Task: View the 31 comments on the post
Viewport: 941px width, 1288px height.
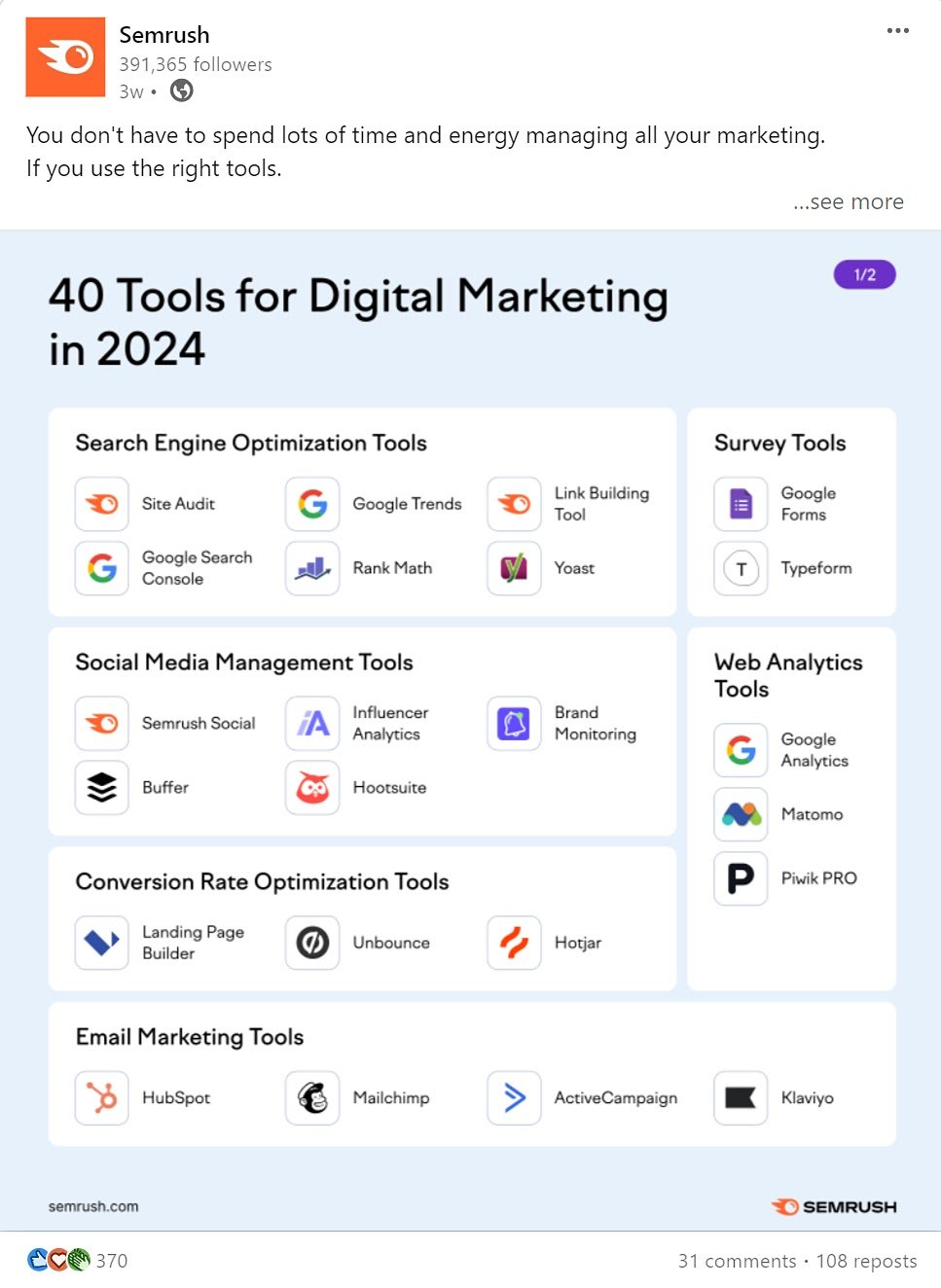Action: tap(739, 1261)
